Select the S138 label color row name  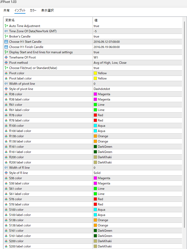[20, 225]
